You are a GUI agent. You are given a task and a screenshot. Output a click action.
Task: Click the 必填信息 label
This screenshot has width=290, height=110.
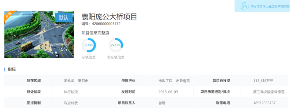[89, 57]
